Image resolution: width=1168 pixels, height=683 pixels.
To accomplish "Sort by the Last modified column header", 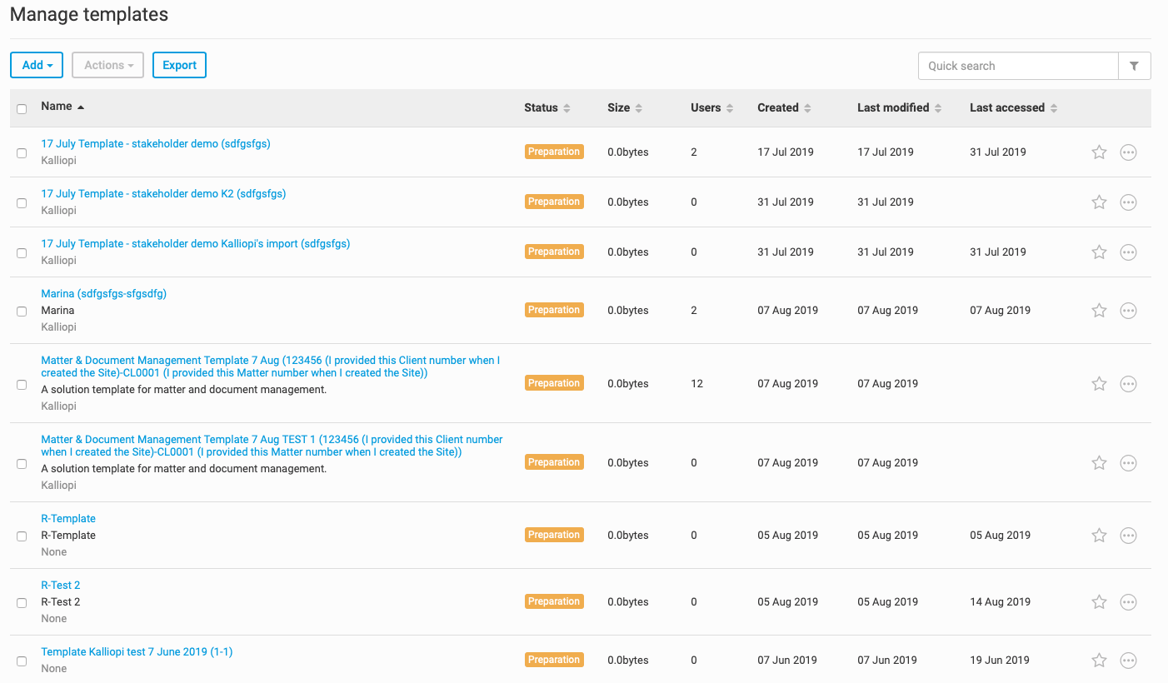I will [893, 107].
